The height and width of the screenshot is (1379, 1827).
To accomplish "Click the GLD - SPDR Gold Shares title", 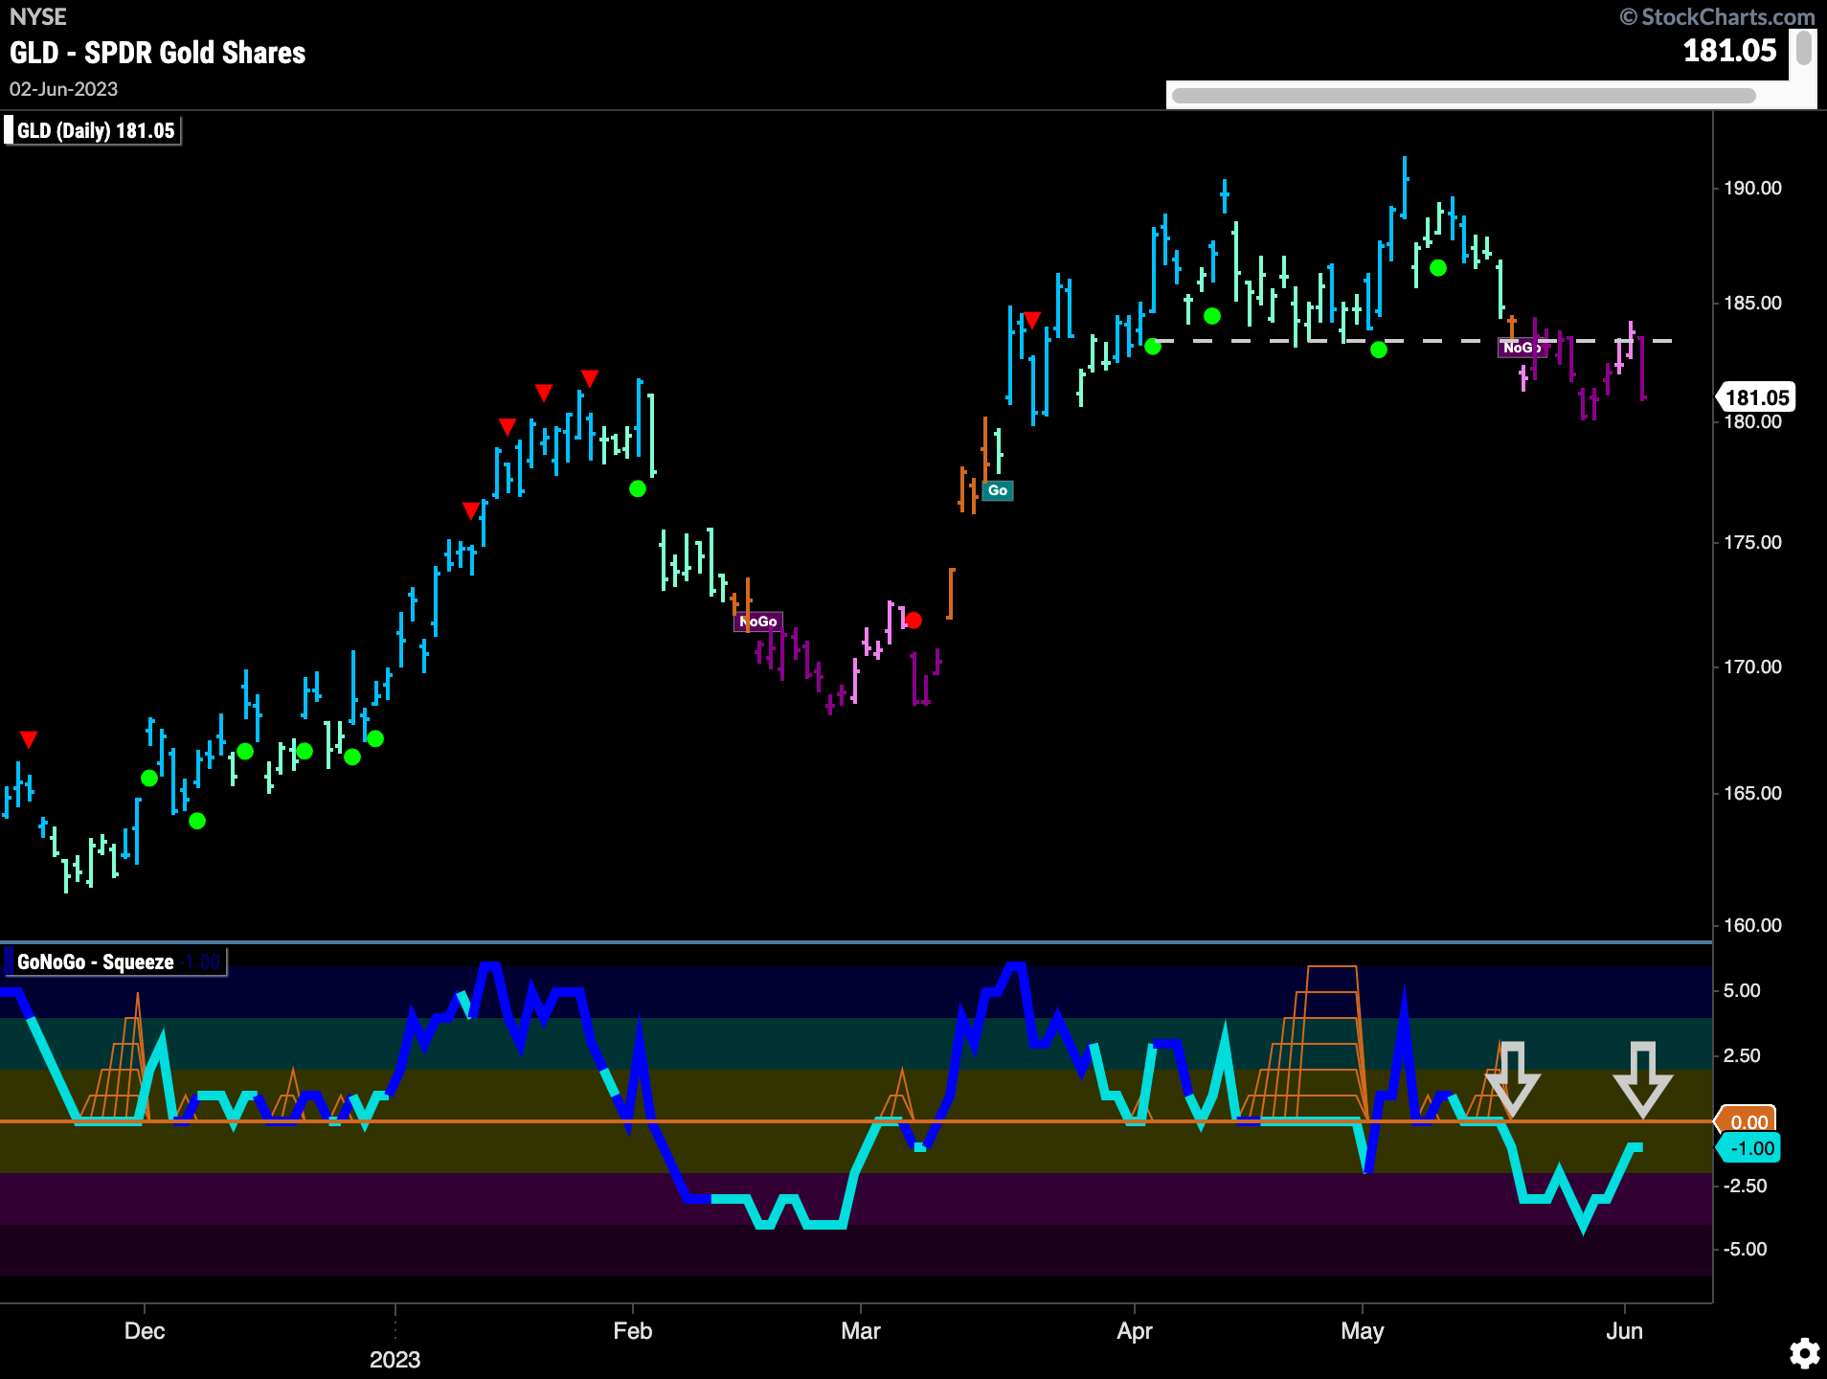I will [158, 53].
